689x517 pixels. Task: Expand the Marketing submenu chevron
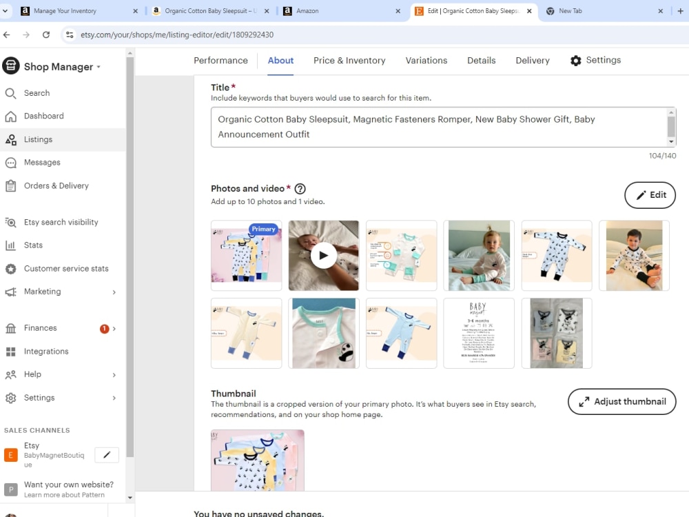click(114, 292)
